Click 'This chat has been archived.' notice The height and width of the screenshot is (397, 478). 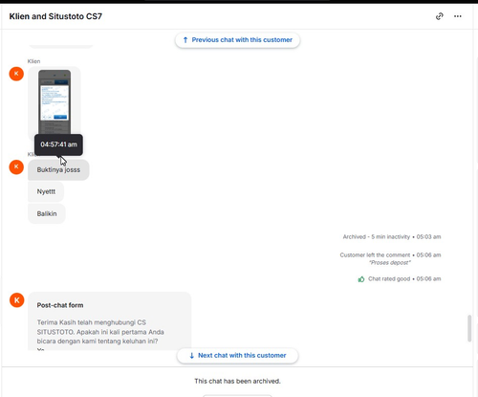tap(237, 381)
